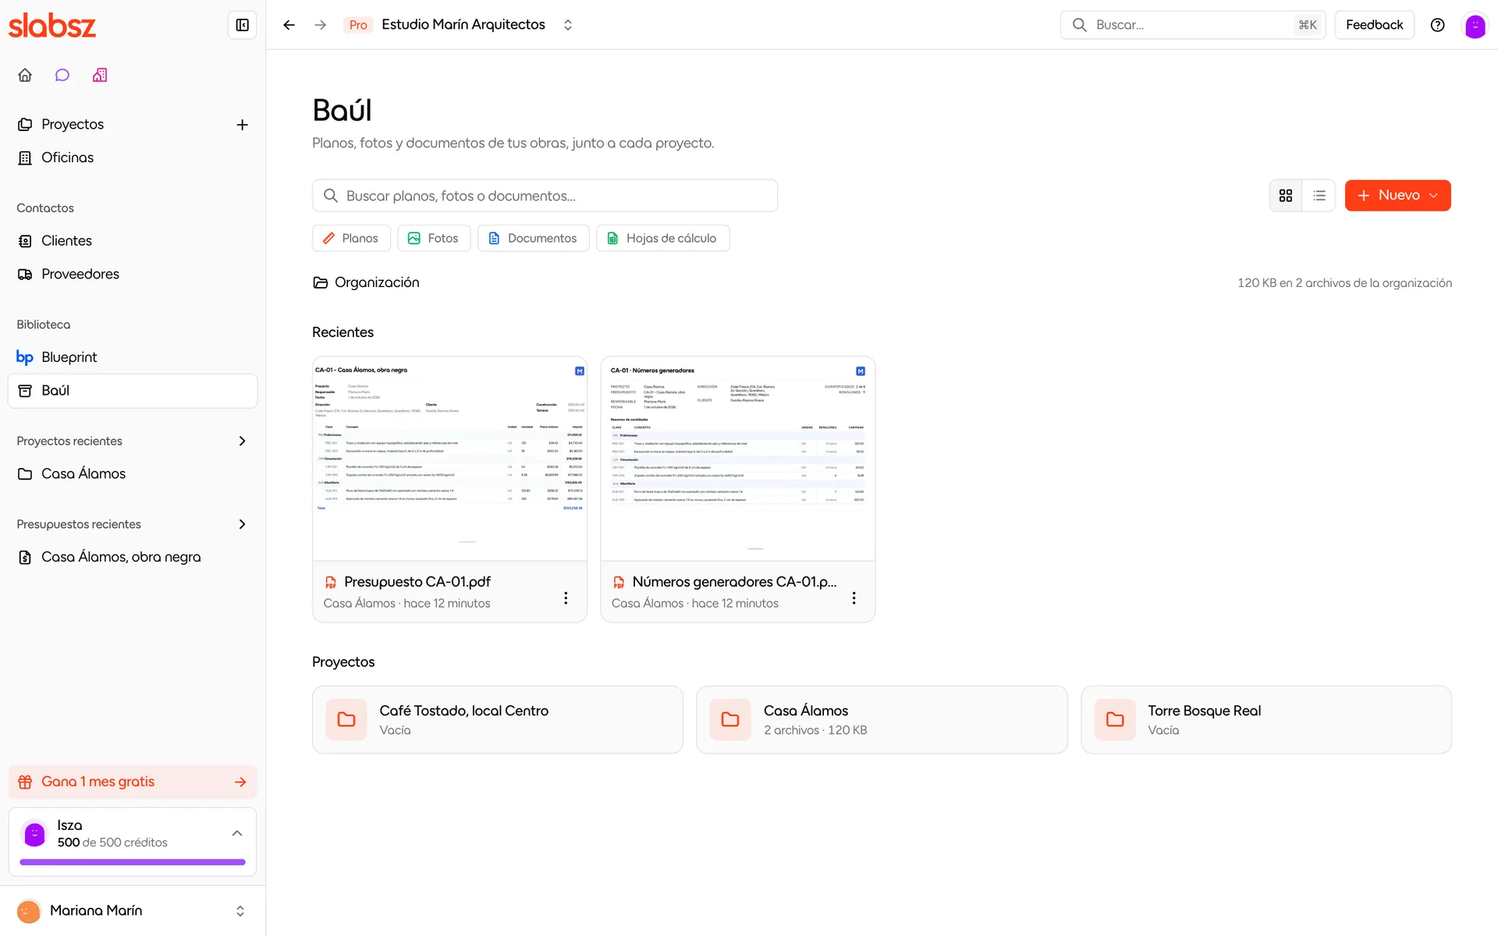This screenshot has height=936, width=1498.
Task: Switch to list view
Action: pos(1319,196)
